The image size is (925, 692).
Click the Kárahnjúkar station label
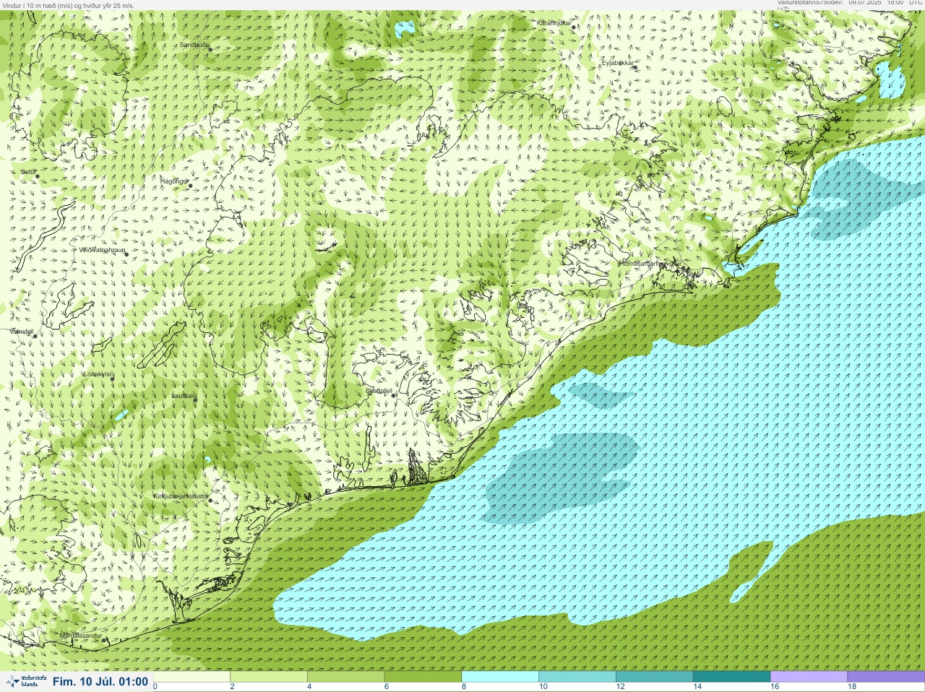click(x=554, y=23)
